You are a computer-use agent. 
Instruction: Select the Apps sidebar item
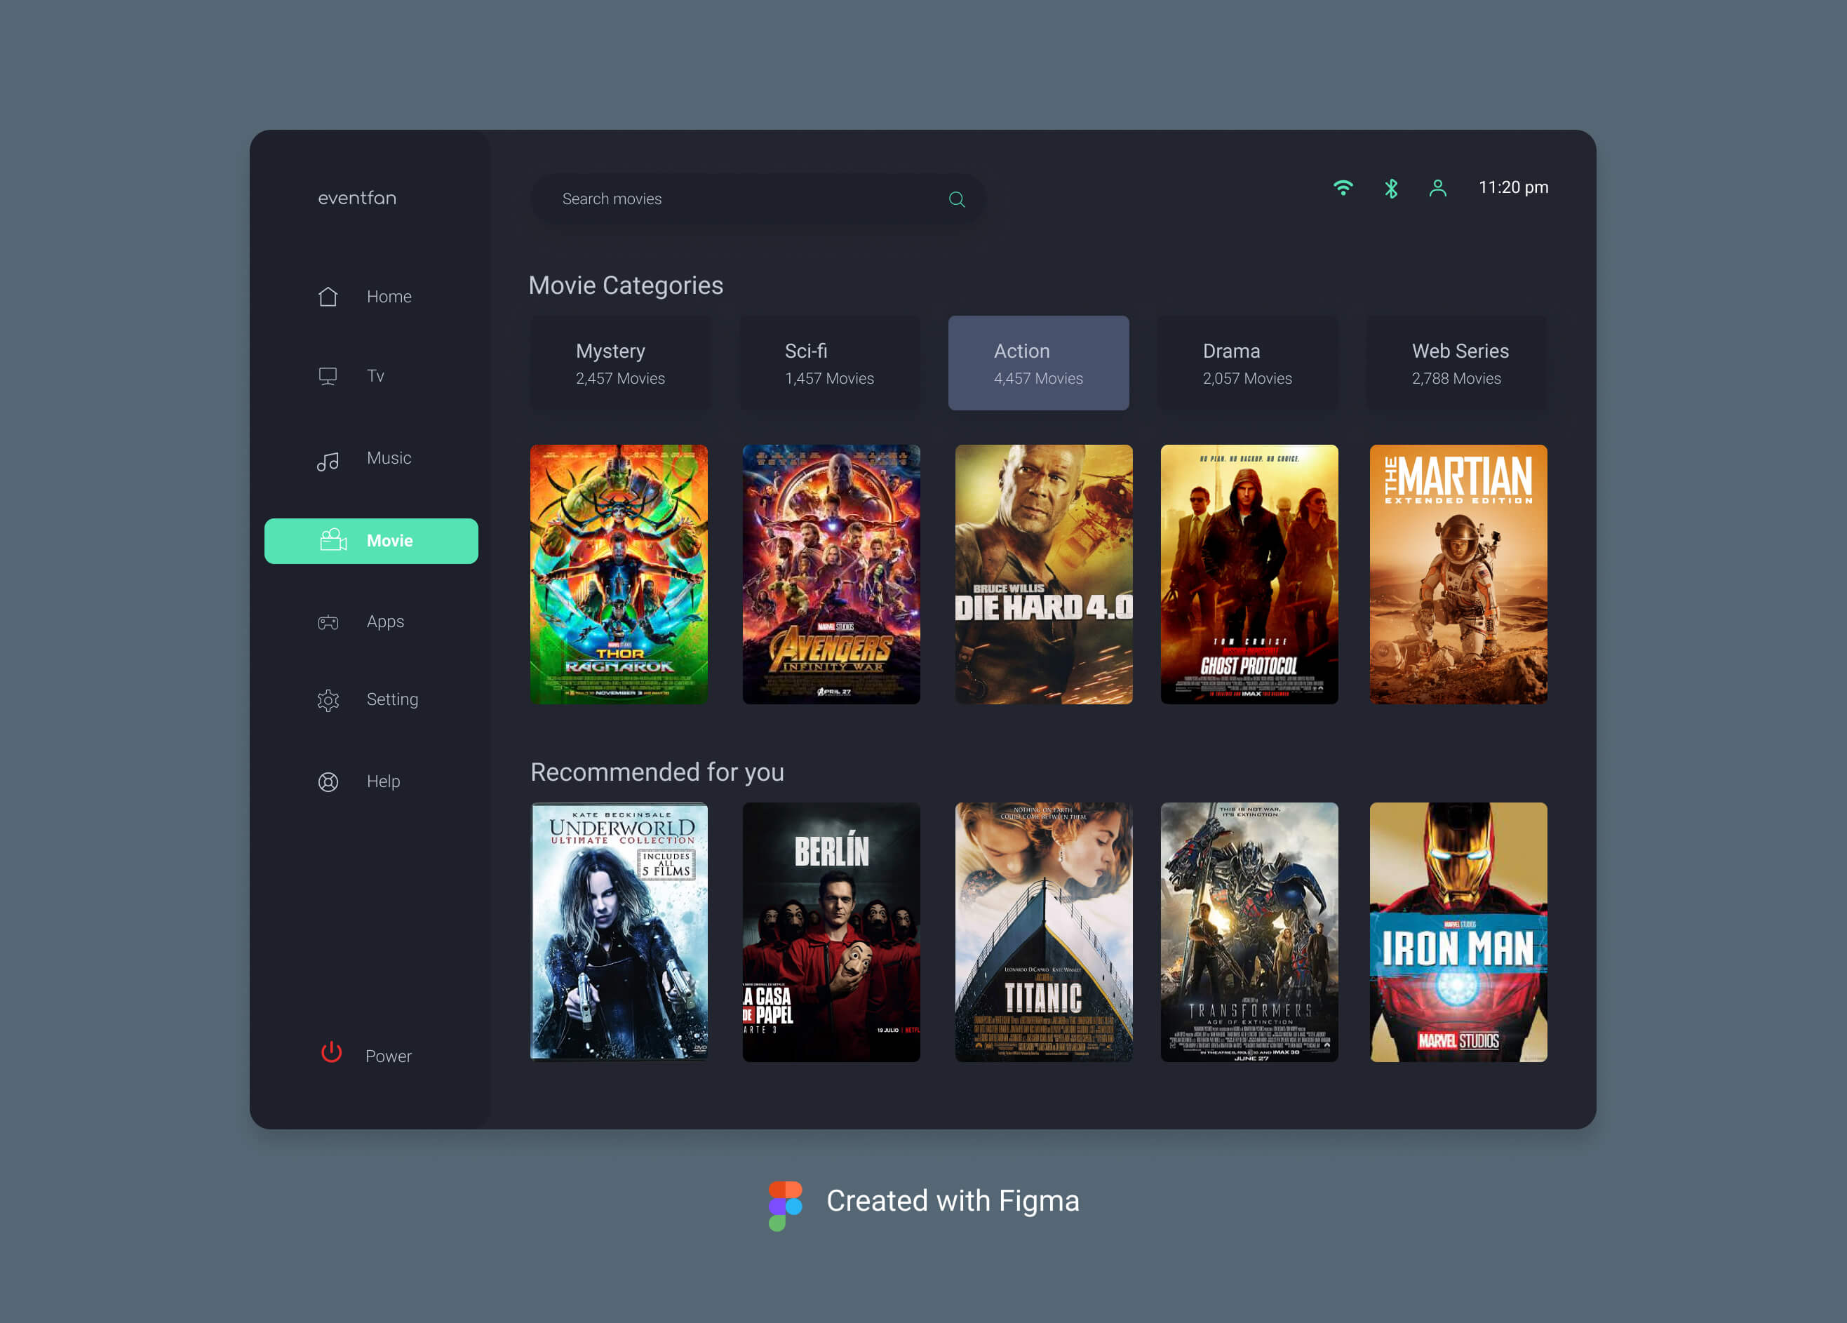click(384, 622)
